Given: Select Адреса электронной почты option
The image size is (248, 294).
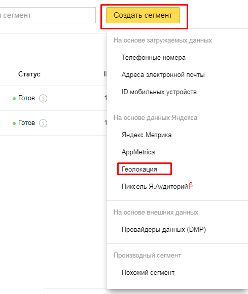Looking at the screenshot, I should [x=163, y=74].
